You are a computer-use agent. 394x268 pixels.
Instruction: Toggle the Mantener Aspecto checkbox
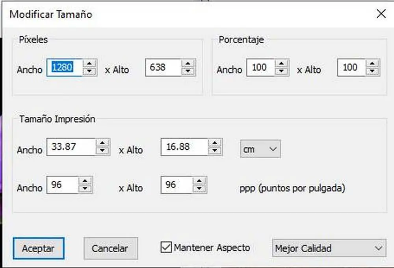166,248
